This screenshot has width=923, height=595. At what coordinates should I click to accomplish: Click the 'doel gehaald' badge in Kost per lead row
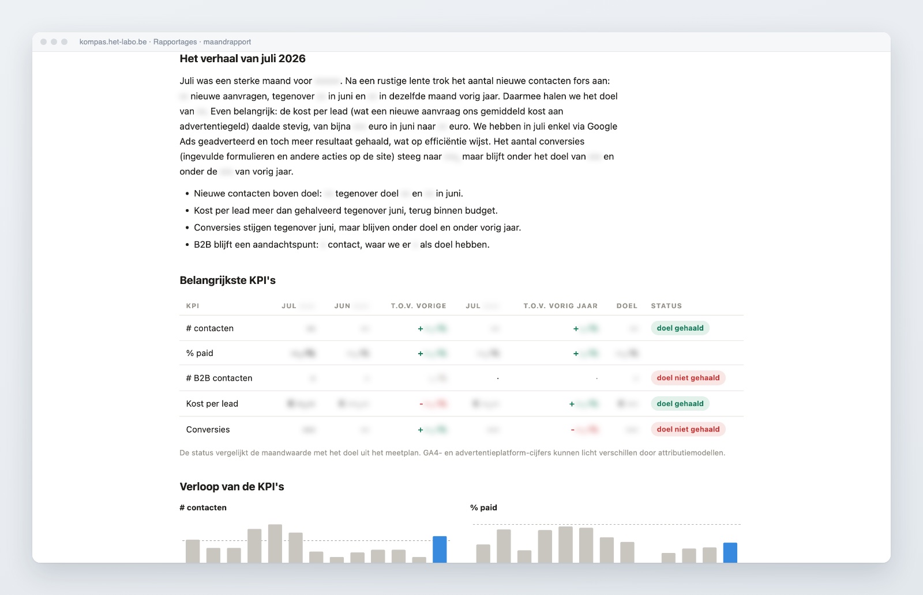[x=680, y=404]
